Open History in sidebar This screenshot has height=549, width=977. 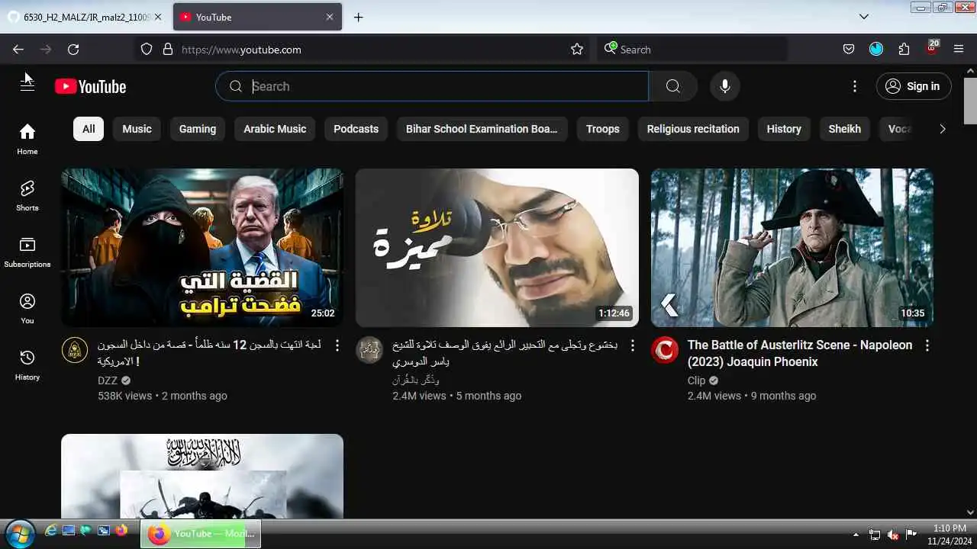point(27,364)
